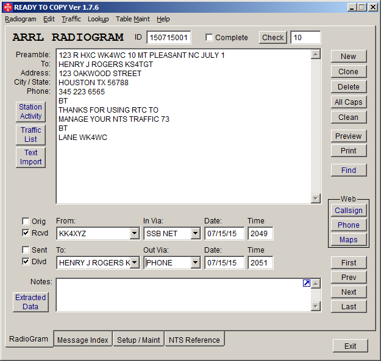Open Station Activity
The image size is (381, 361).
tap(30, 111)
